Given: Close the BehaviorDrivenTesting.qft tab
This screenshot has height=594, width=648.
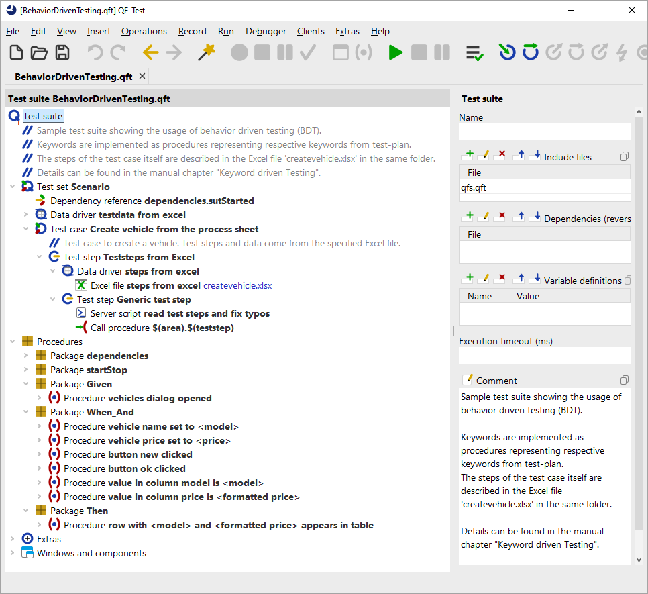Looking at the screenshot, I should click(142, 77).
